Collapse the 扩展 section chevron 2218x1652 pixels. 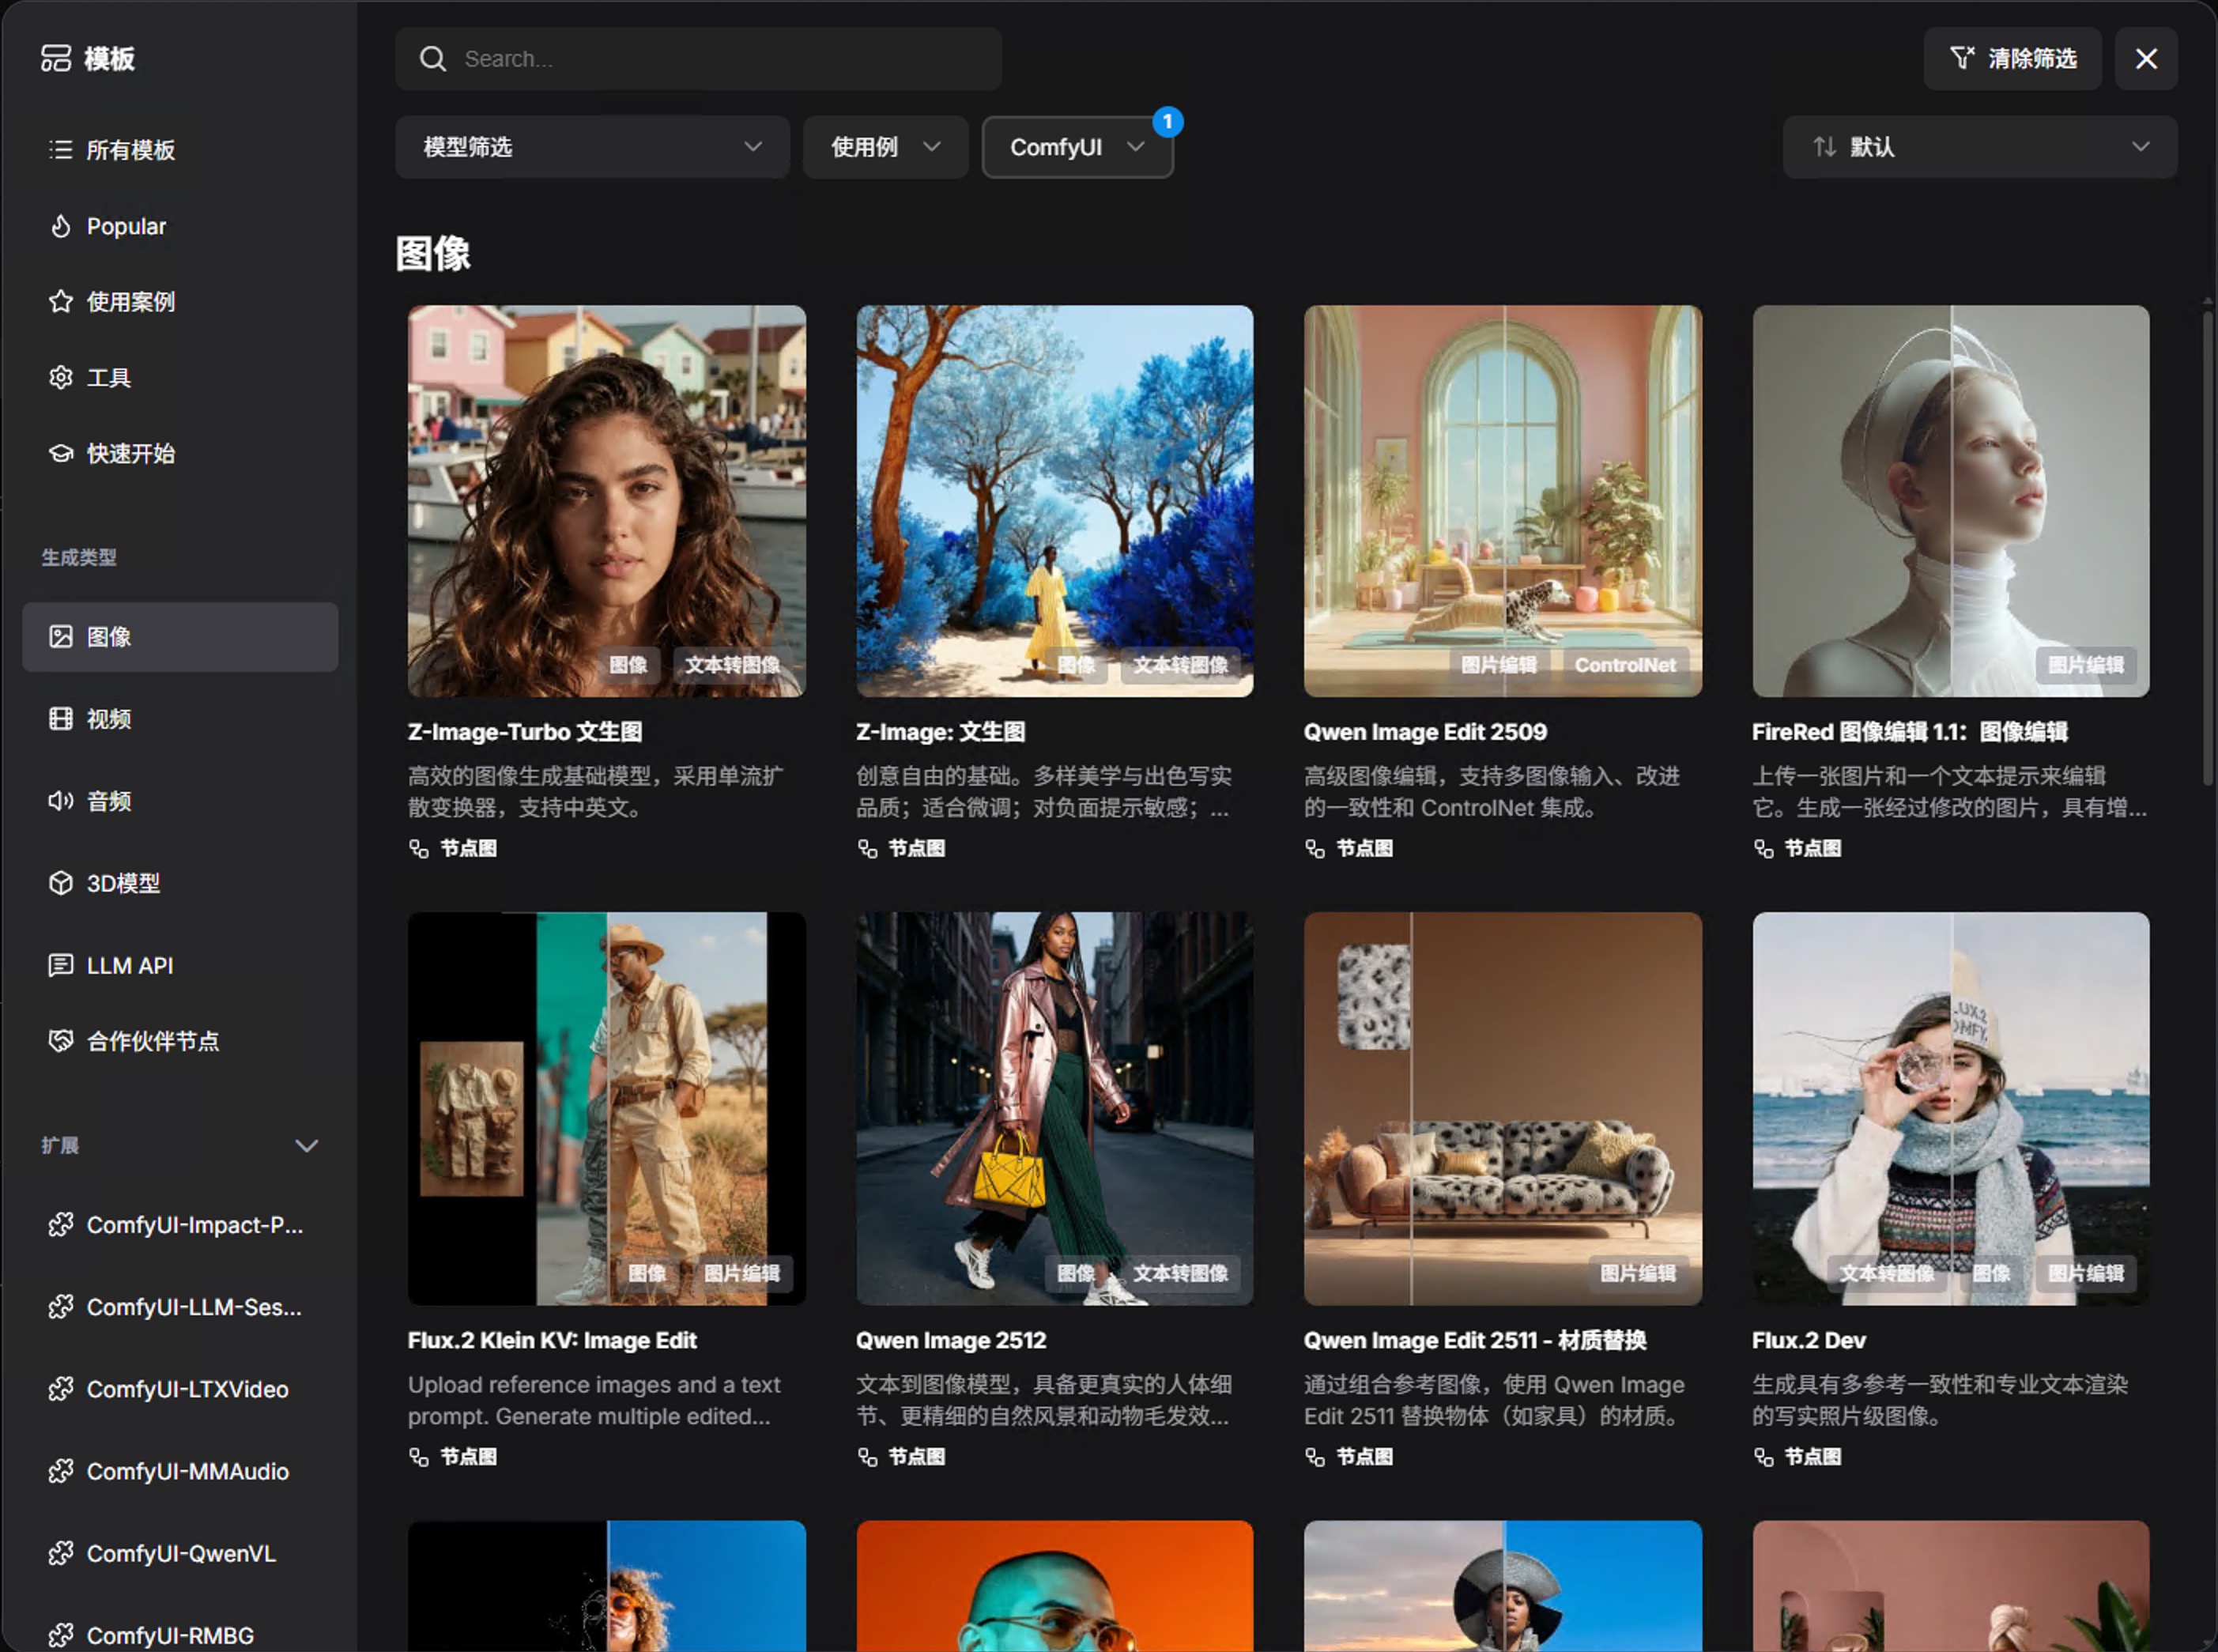pyautogui.click(x=307, y=1146)
